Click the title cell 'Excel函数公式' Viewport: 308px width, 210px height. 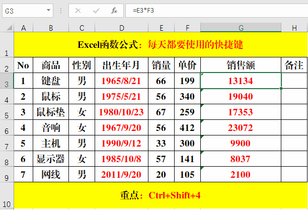point(161,45)
